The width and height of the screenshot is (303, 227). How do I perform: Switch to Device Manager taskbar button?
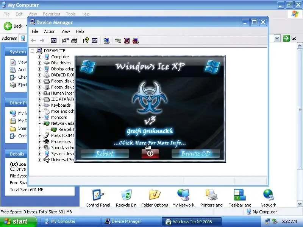[x=131, y=221]
